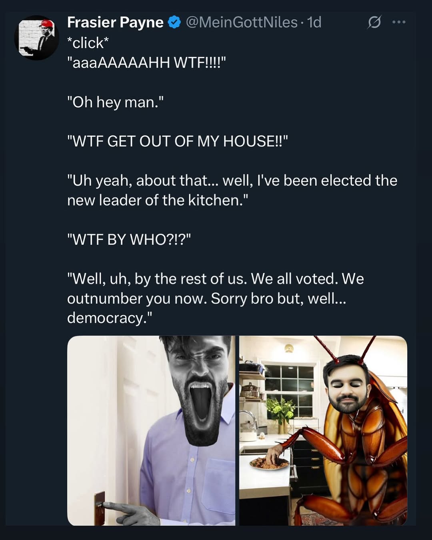This screenshot has height=540, width=432.
Task: Click the blue verified checkmark badge
Action: (x=174, y=22)
